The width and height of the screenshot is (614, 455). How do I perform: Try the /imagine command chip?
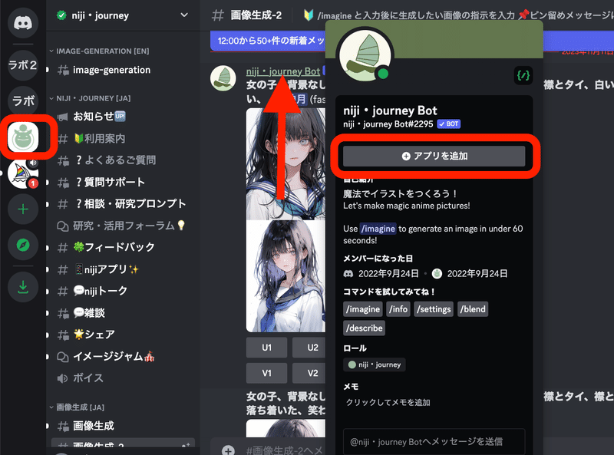coord(362,309)
